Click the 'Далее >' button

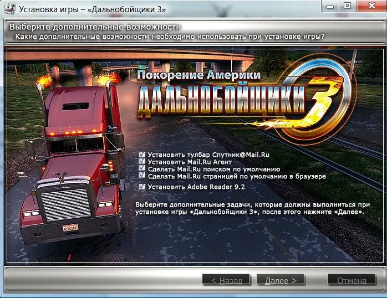[281, 280]
